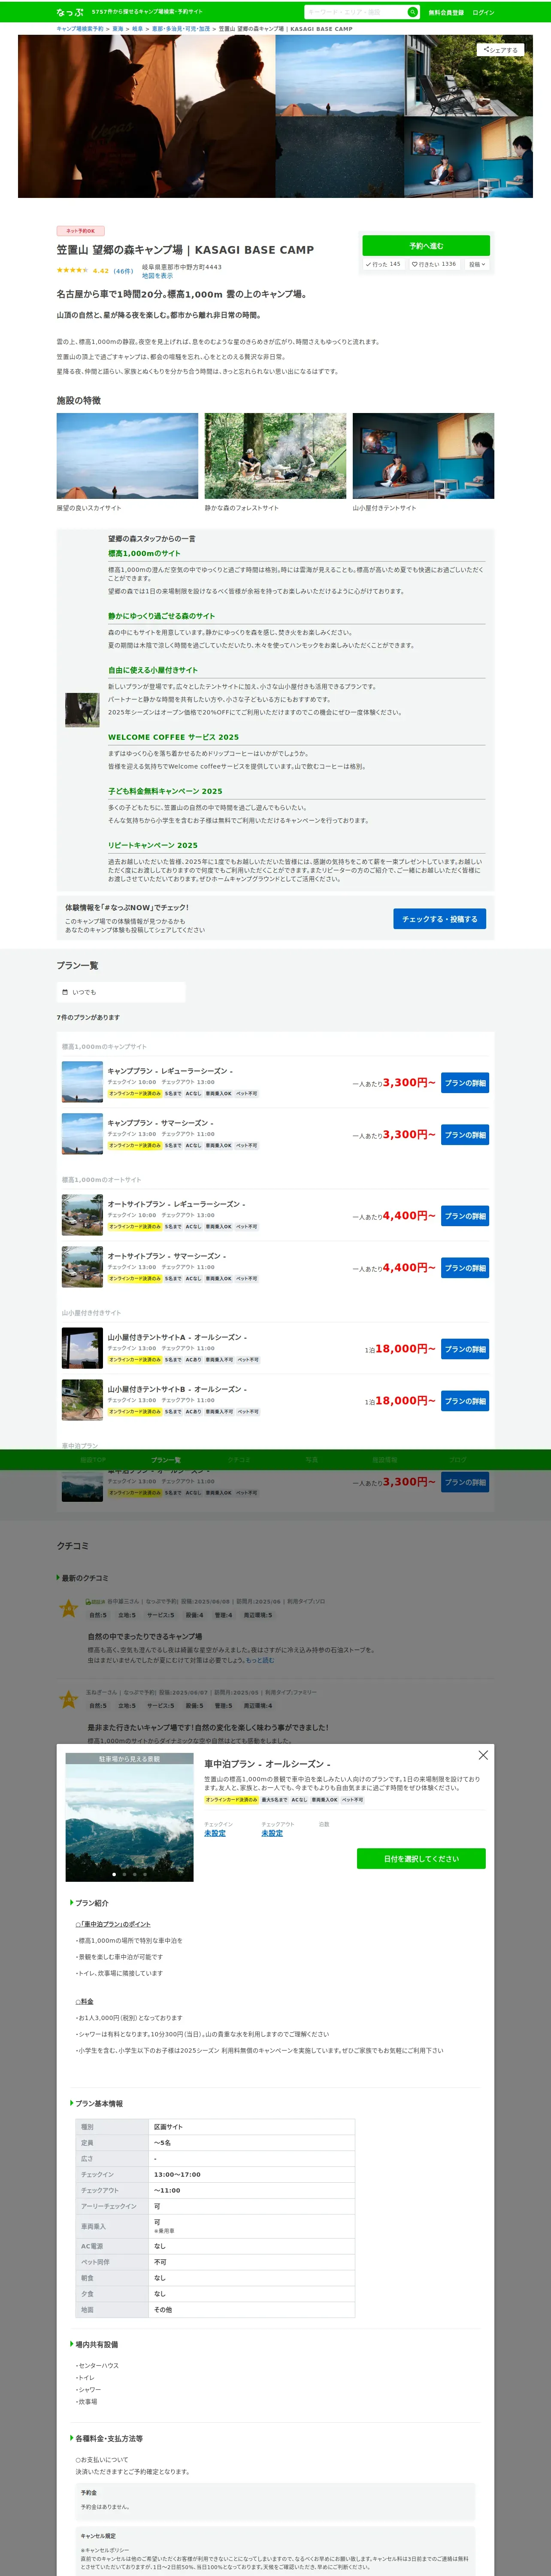Click the magnifier search icon in header

[412, 12]
